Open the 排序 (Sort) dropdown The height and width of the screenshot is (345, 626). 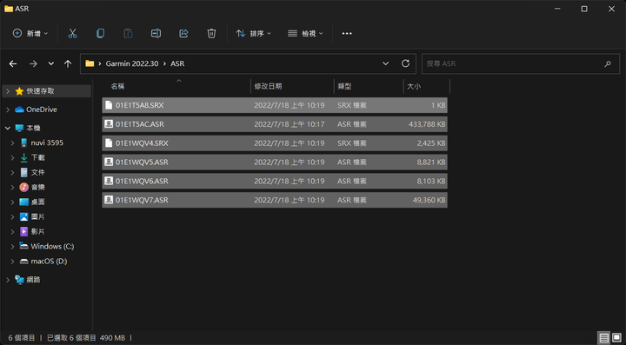[253, 34]
